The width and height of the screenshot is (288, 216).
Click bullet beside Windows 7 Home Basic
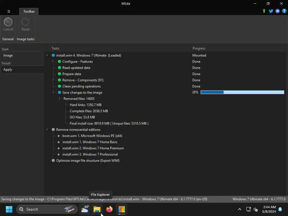(58, 142)
